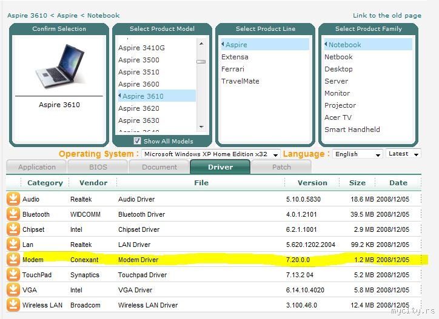The image size is (439, 319).
Task: Select Ferrari product line
Action: pyautogui.click(x=233, y=69)
